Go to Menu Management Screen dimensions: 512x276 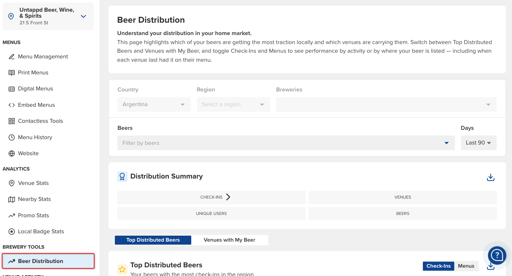point(43,57)
